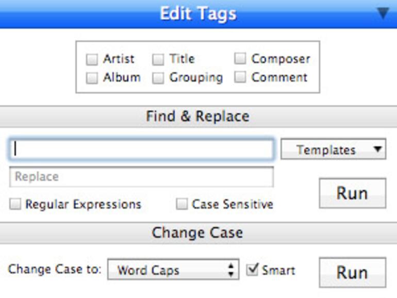Open the Templates dropdown
Screen dimensions: 397x298
[x=333, y=150]
